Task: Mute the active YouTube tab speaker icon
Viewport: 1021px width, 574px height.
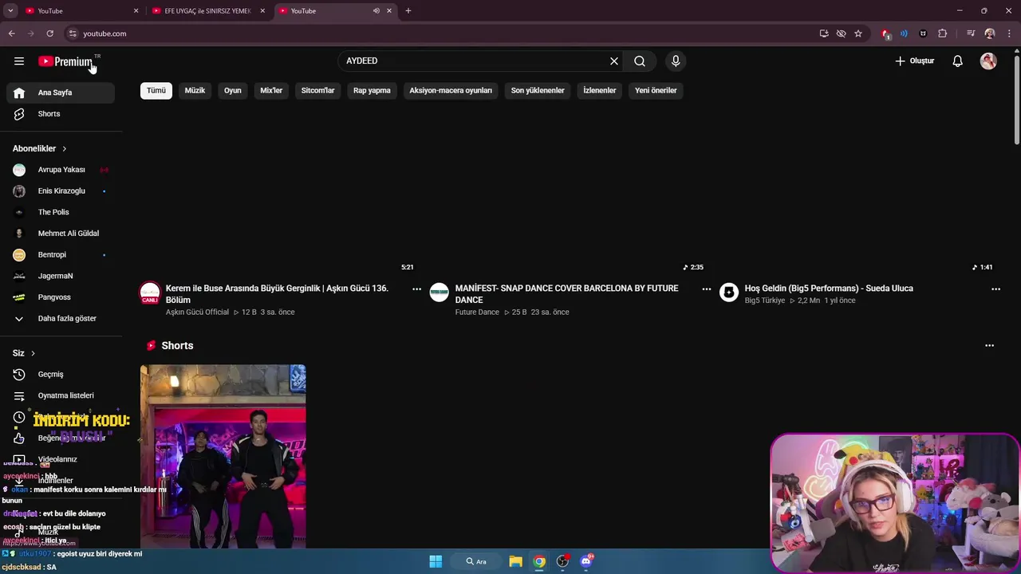Action: click(x=376, y=11)
